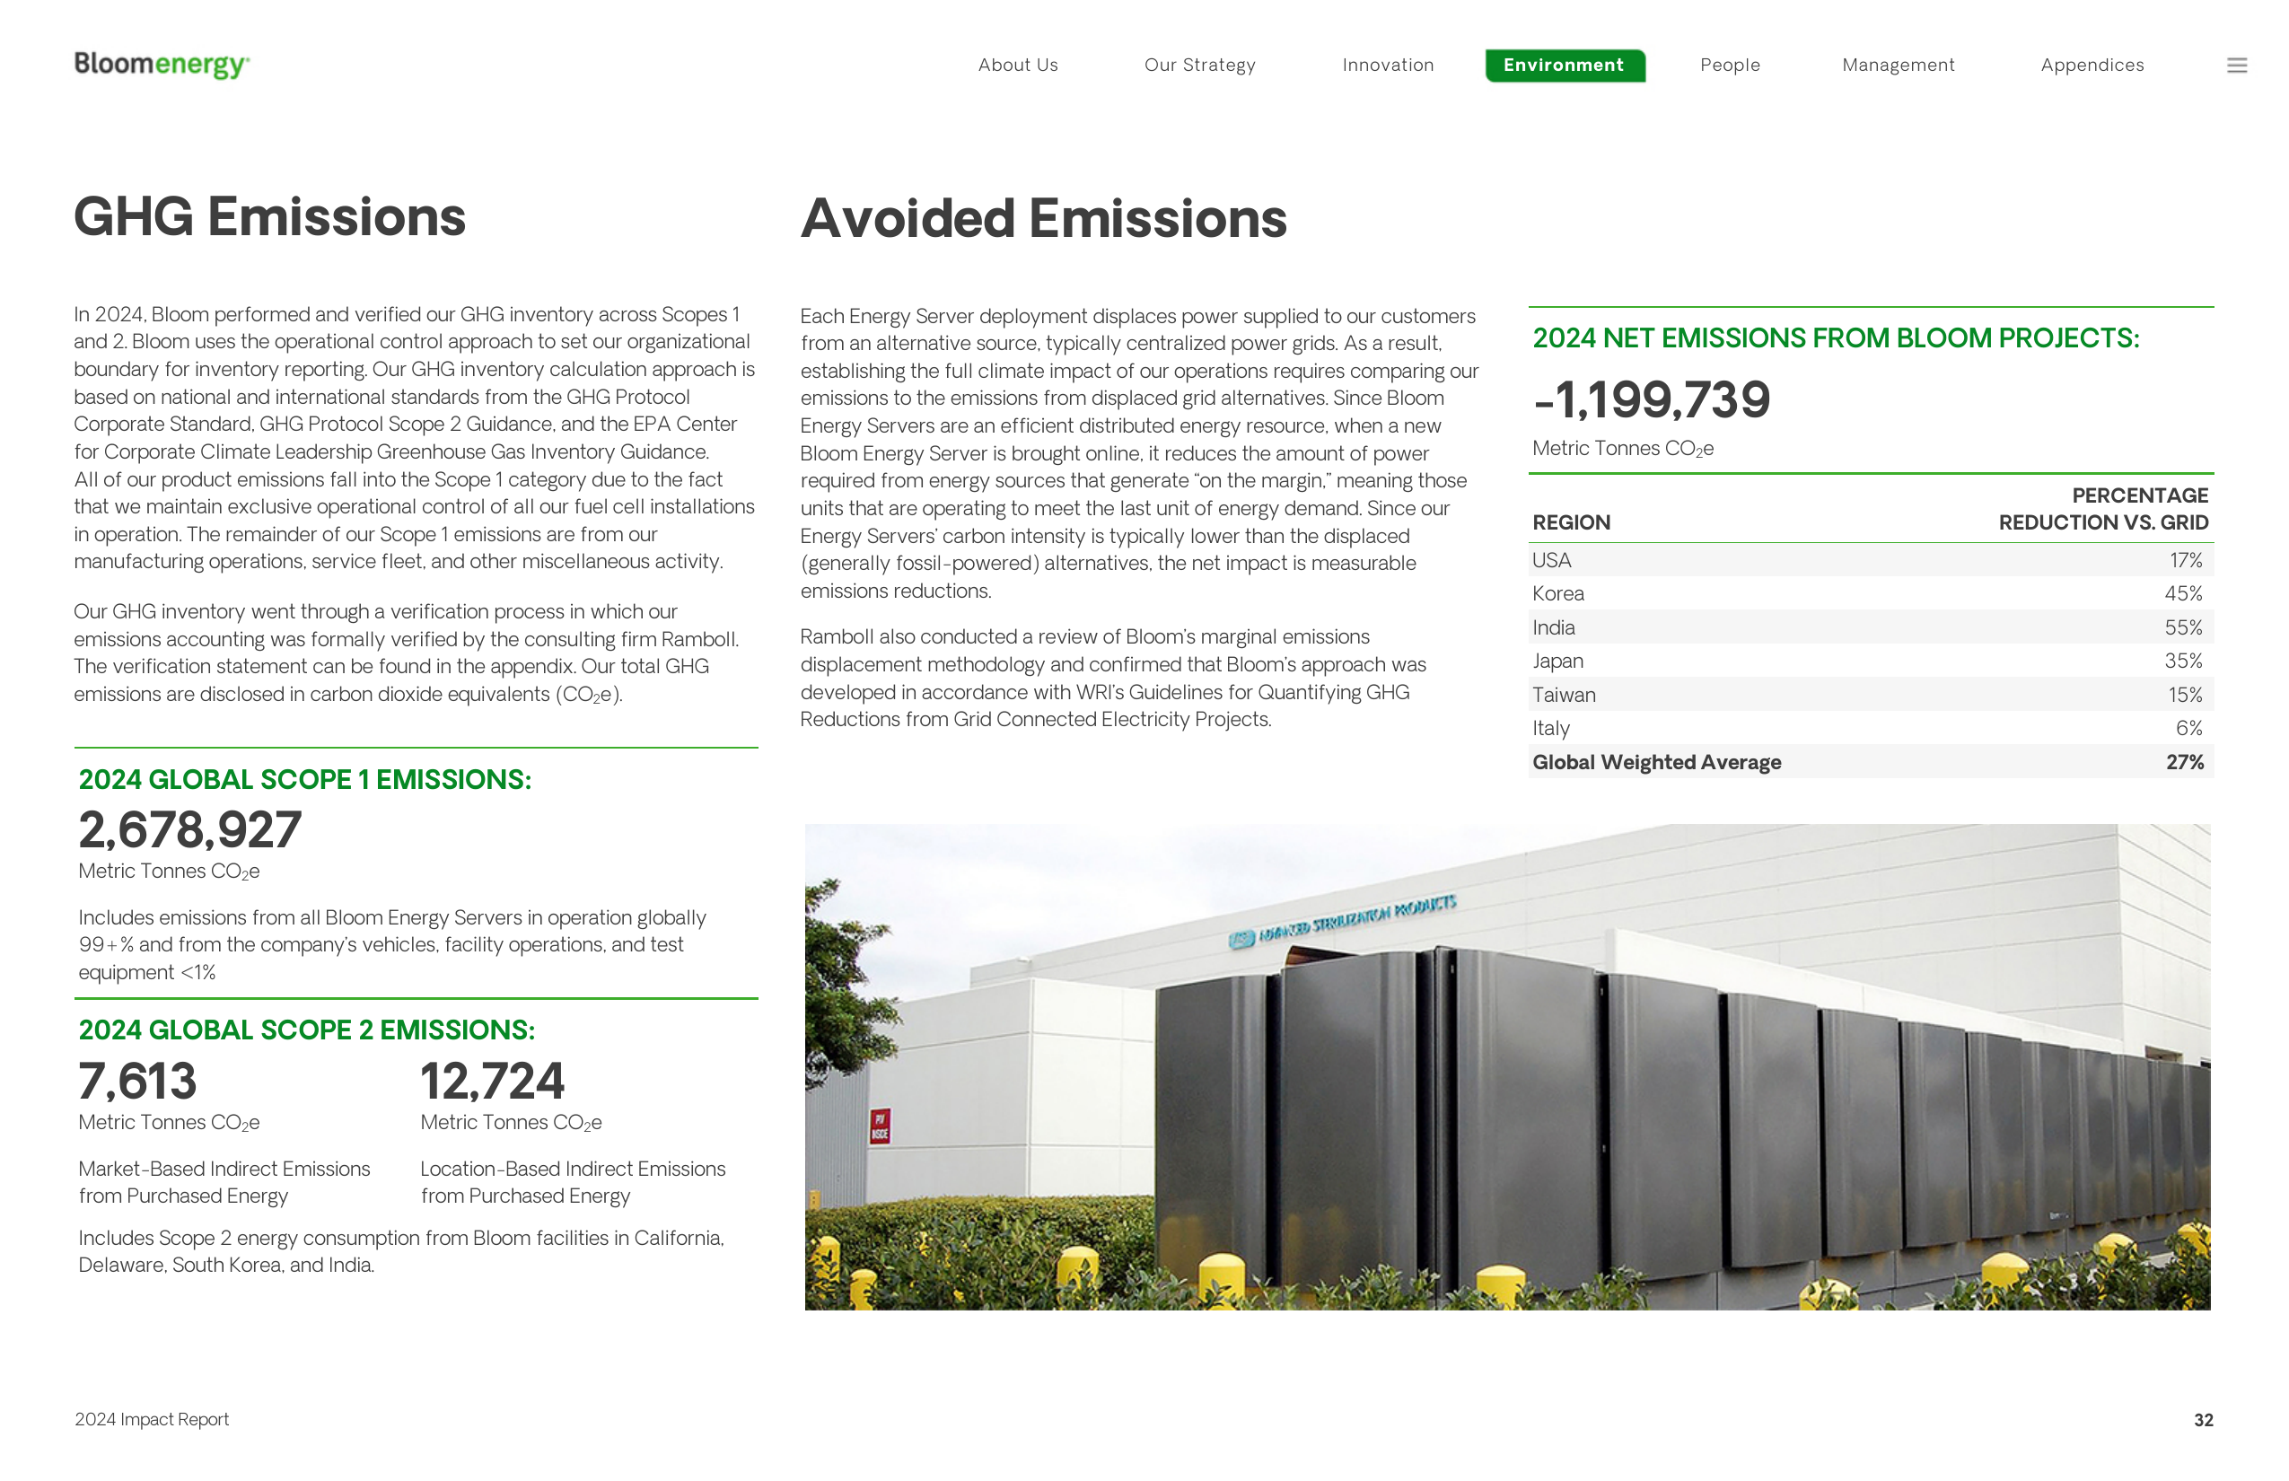2289x1481 pixels.
Task: Click the Taiwan row in region table
Action: (x=1871, y=695)
